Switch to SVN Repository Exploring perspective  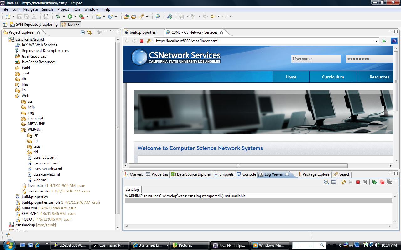click(x=34, y=24)
